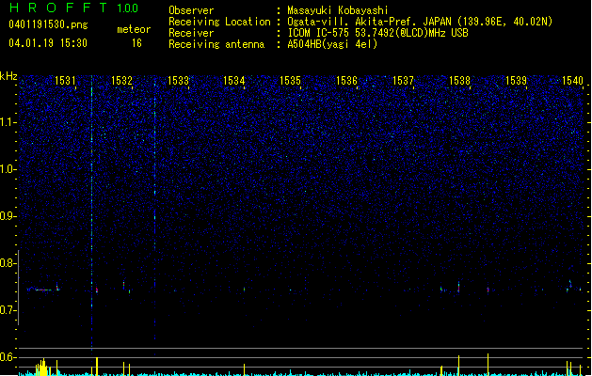
Task: Click the 0.8 kHz frequency label
Action: (x=8, y=263)
